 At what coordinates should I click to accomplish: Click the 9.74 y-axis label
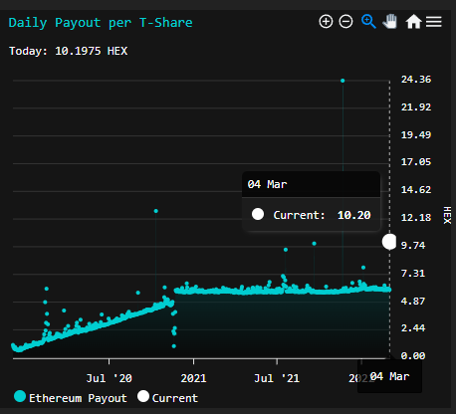pos(413,246)
